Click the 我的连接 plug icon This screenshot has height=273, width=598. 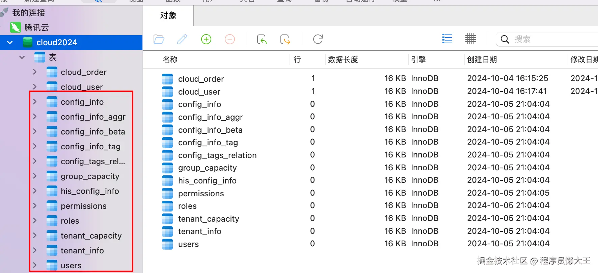coord(4,13)
